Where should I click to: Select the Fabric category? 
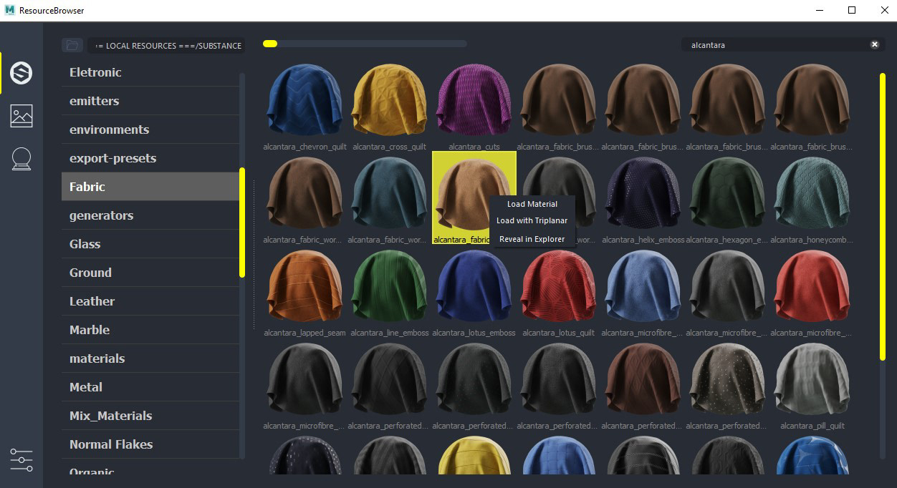click(x=150, y=187)
